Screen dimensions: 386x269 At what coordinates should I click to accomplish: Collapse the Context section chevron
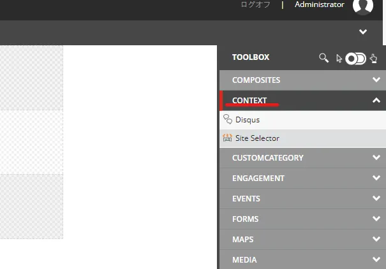(x=376, y=100)
